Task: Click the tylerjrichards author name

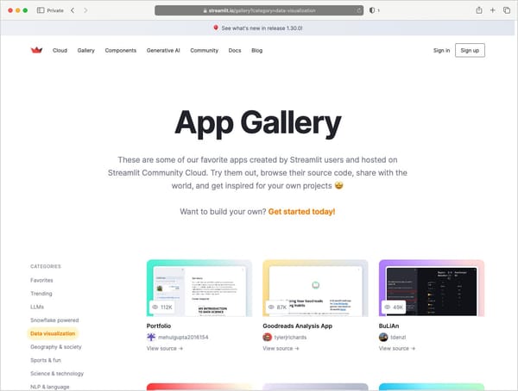Action: (290, 338)
